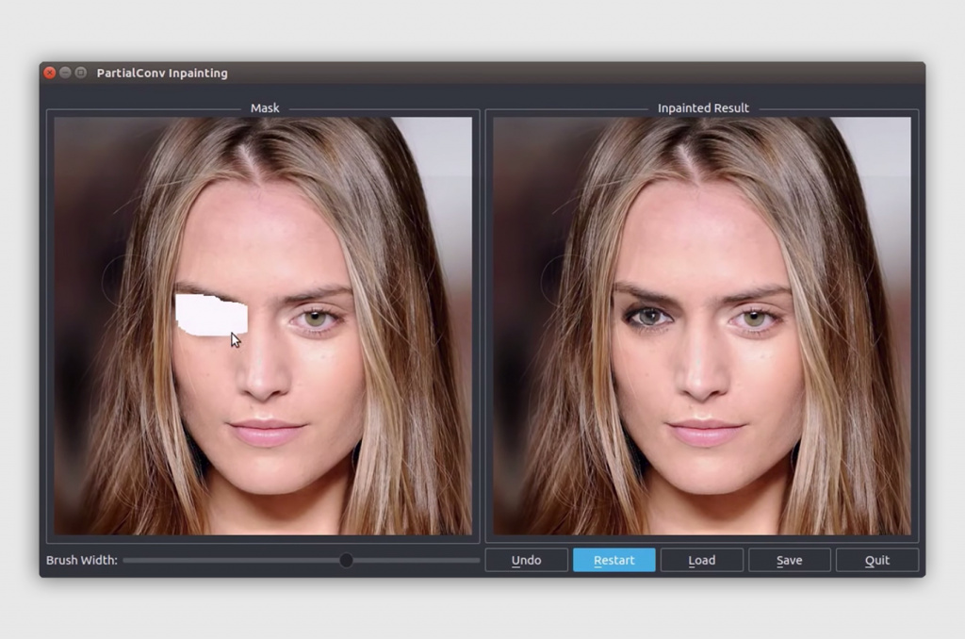Click the Inpainted Result panel title
The image size is (965, 639).
(x=703, y=107)
